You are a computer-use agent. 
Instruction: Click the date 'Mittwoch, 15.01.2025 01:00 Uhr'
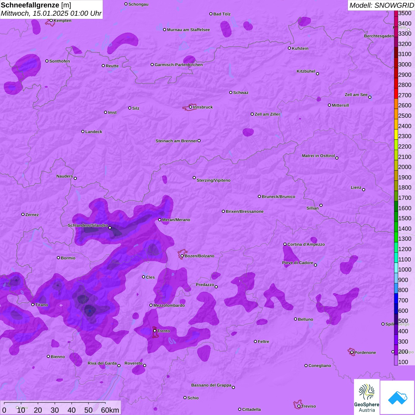pyautogui.click(x=51, y=13)
